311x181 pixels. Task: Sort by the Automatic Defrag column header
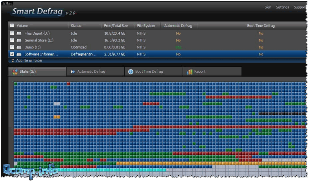pos(178,26)
